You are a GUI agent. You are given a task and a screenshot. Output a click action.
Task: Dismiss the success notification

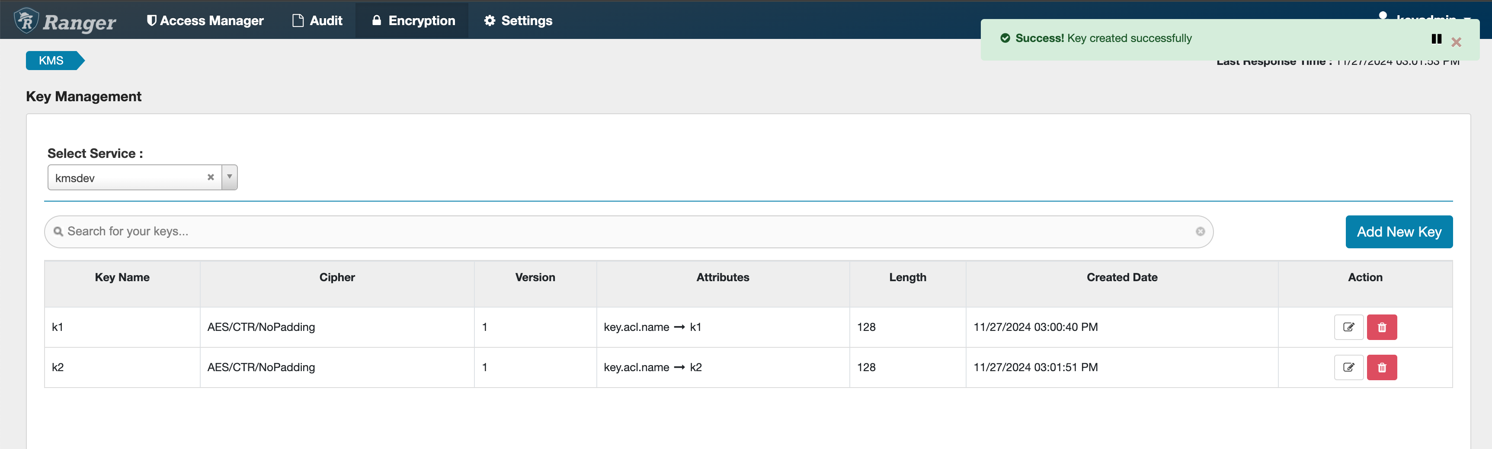(1456, 42)
